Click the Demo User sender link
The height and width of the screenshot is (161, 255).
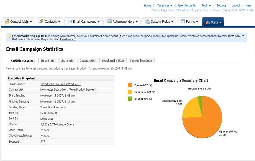pos(47,119)
